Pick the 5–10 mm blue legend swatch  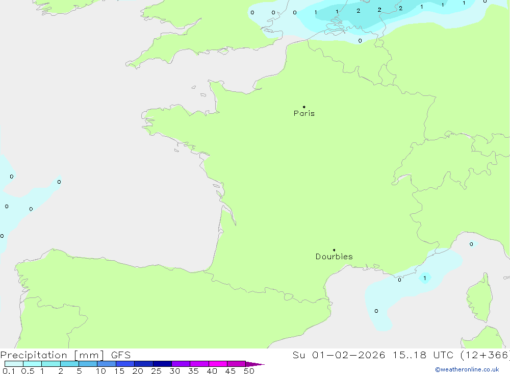pos(88,364)
